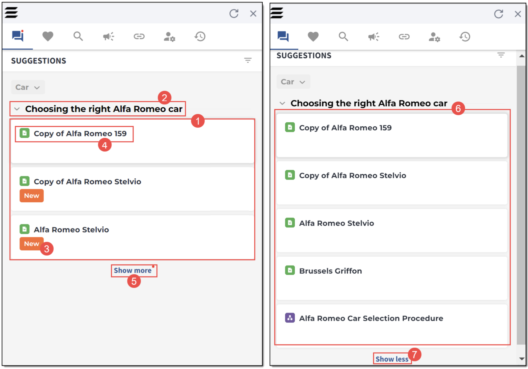This screenshot has width=528, height=369.
Task: Open the favorites heart tab in right panel
Action: pyautogui.click(x=313, y=37)
